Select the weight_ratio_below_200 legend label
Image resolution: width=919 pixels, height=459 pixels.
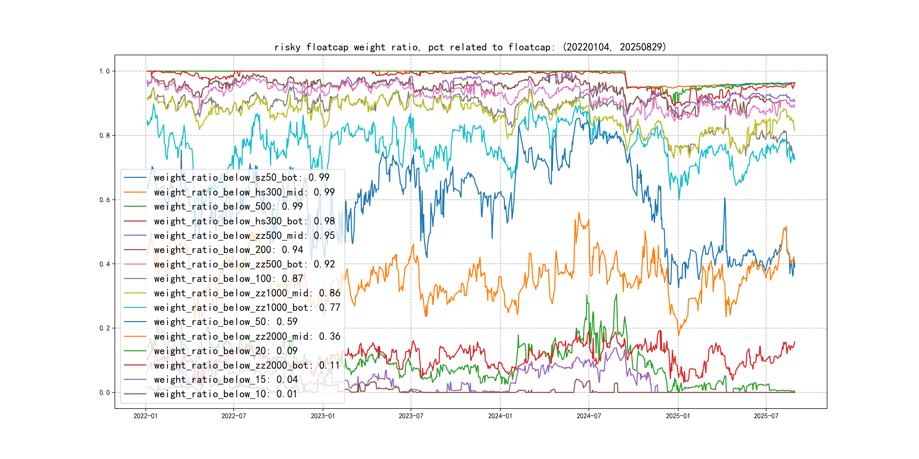[x=228, y=250]
